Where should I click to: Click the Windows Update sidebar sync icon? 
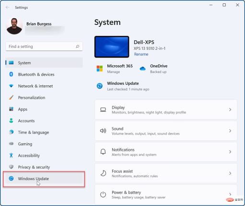11,178
